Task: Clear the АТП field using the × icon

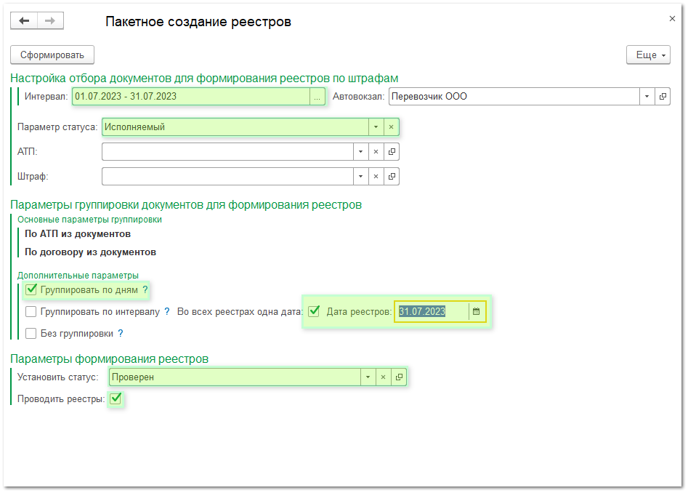Action: (376, 151)
